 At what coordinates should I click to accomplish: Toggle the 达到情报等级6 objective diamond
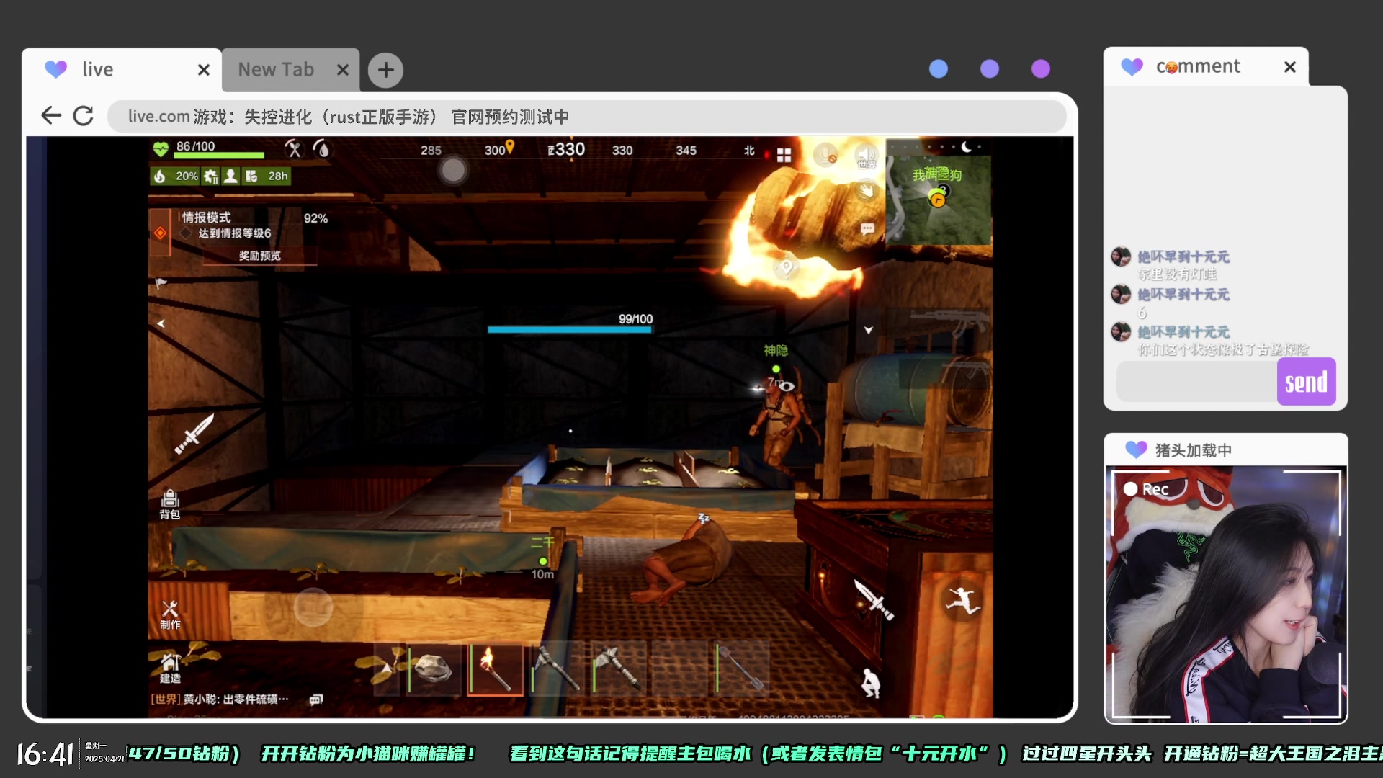[186, 233]
